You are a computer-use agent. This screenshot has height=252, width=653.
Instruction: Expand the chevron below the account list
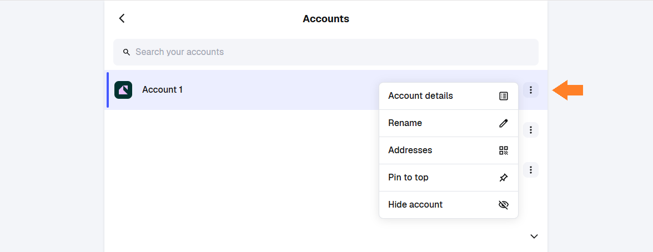coord(534,236)
